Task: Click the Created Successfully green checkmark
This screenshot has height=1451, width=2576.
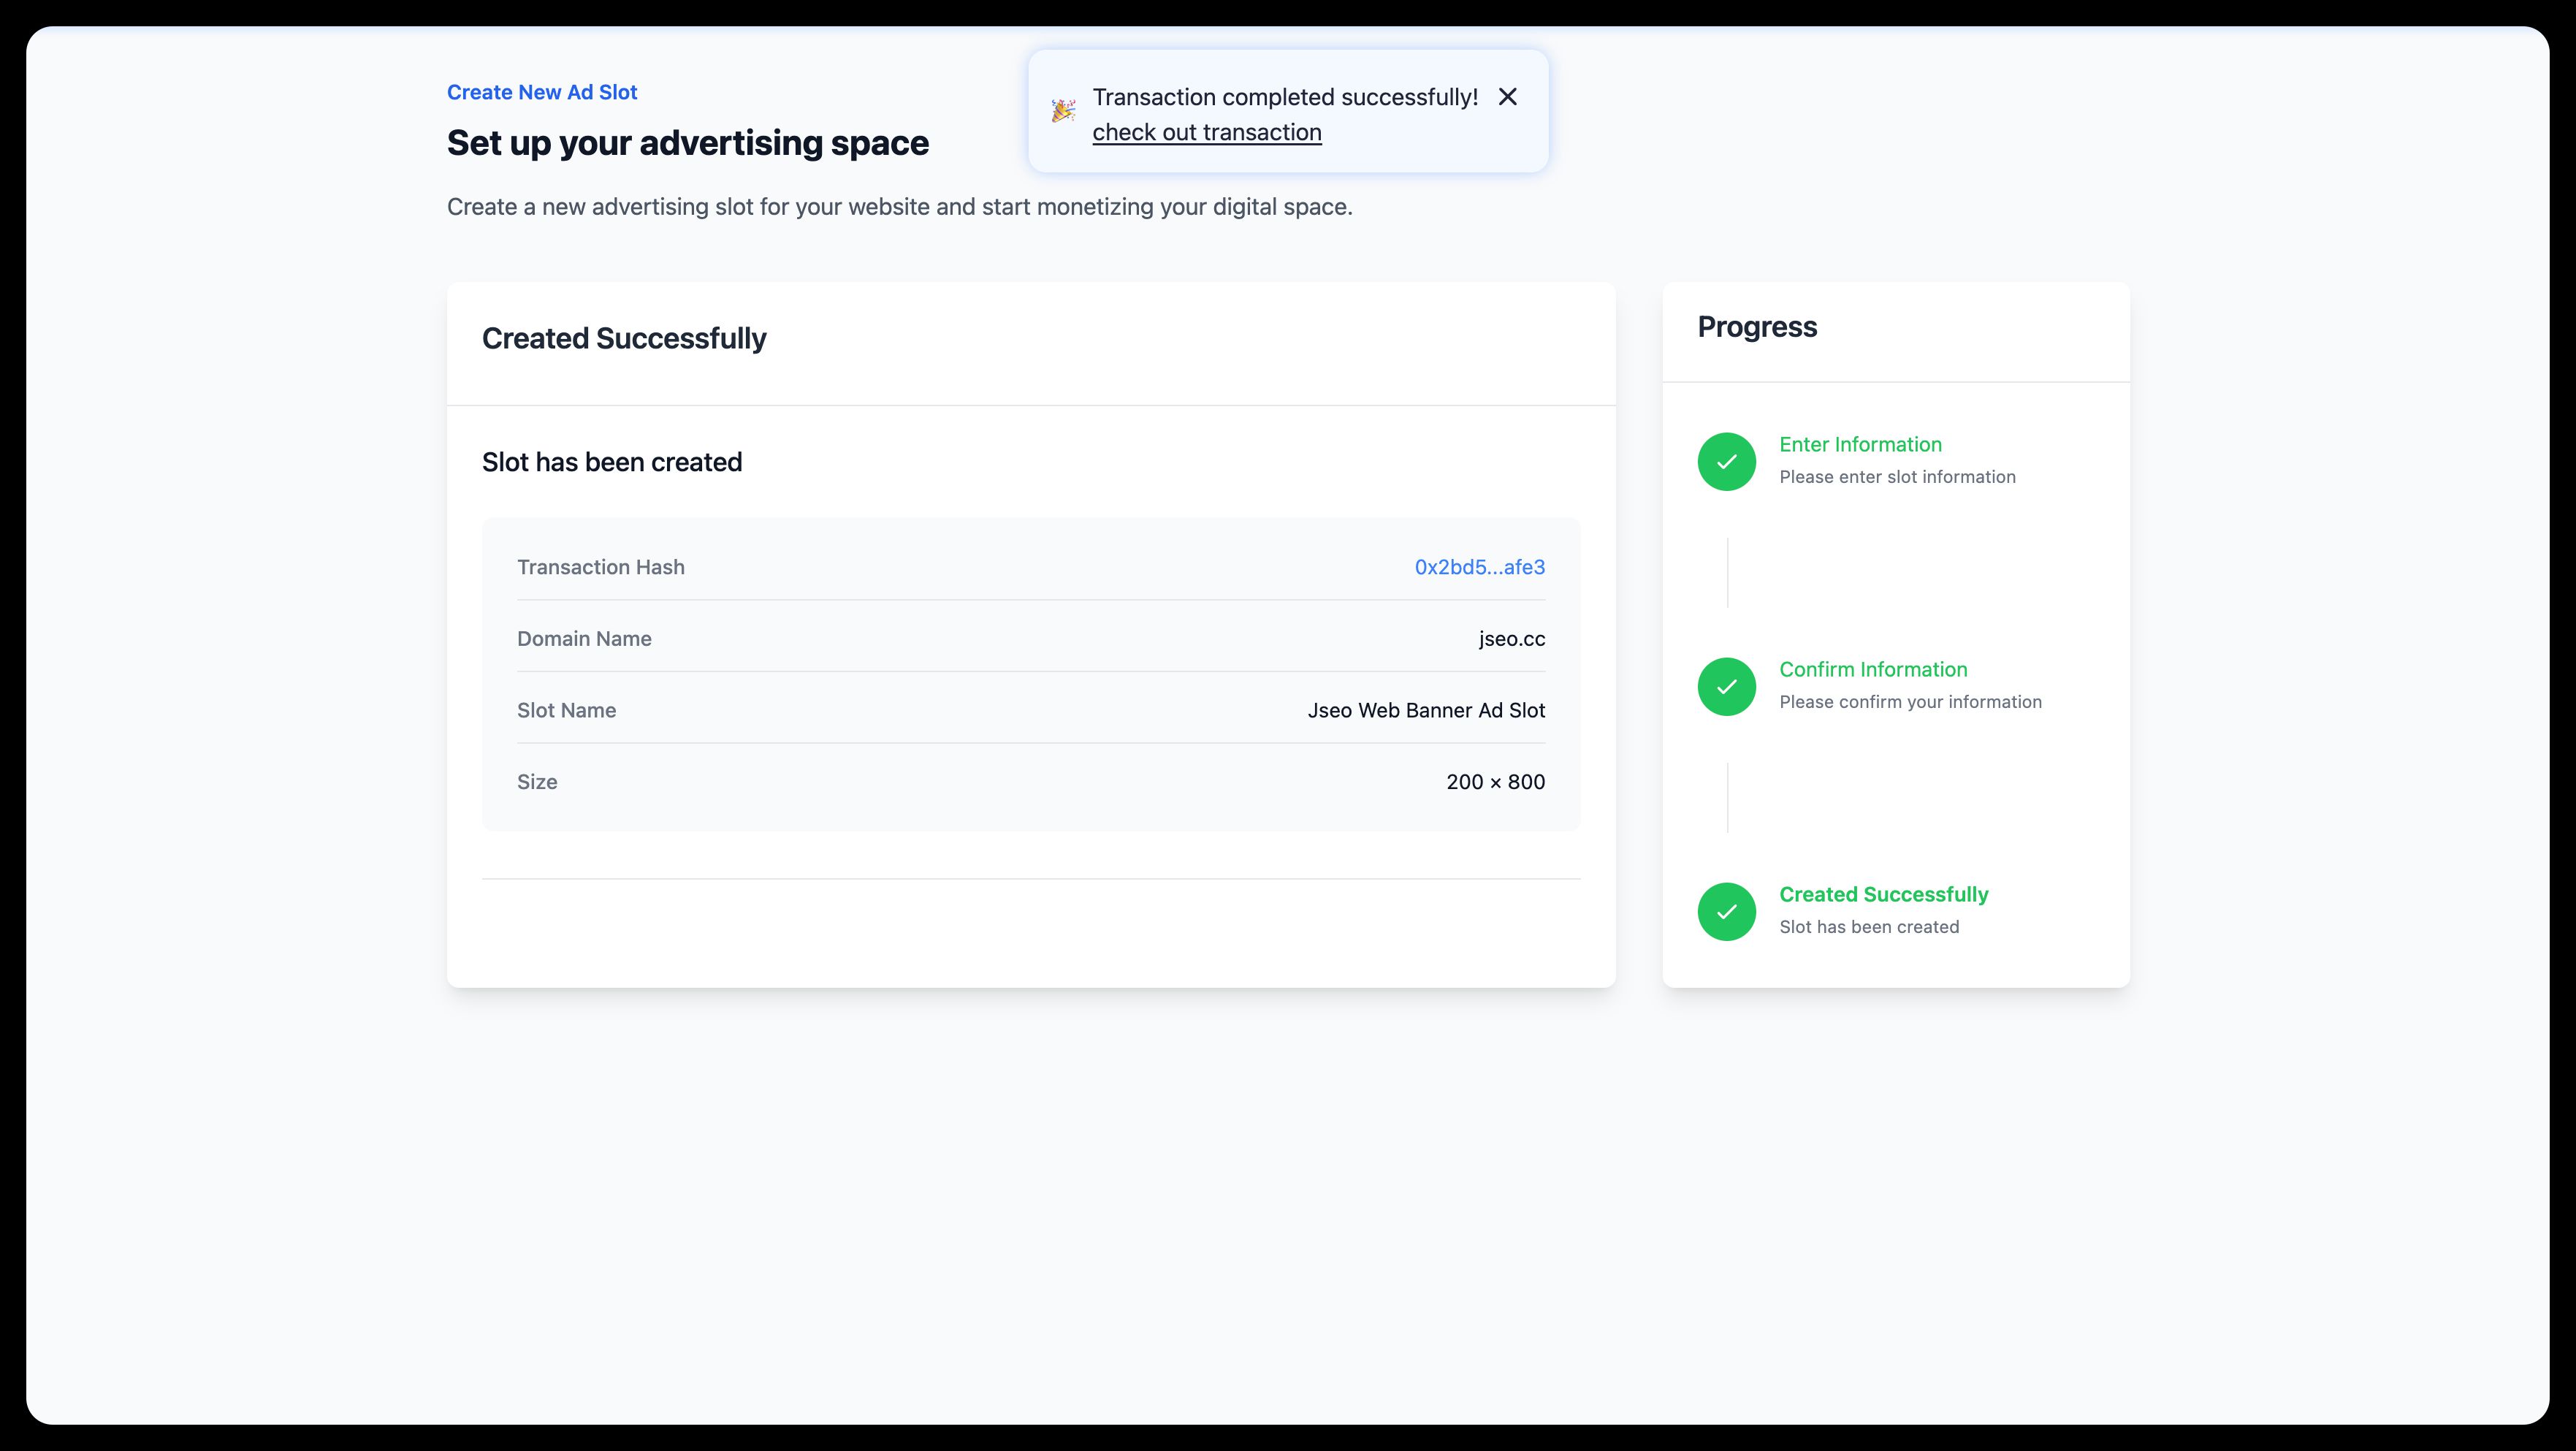Action: pyautogui.click(x=1727, y=911)
